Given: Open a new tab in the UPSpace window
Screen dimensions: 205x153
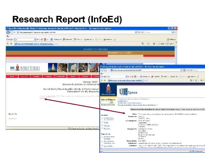Looking at the screenshot, I should click(x=145, y=81).
